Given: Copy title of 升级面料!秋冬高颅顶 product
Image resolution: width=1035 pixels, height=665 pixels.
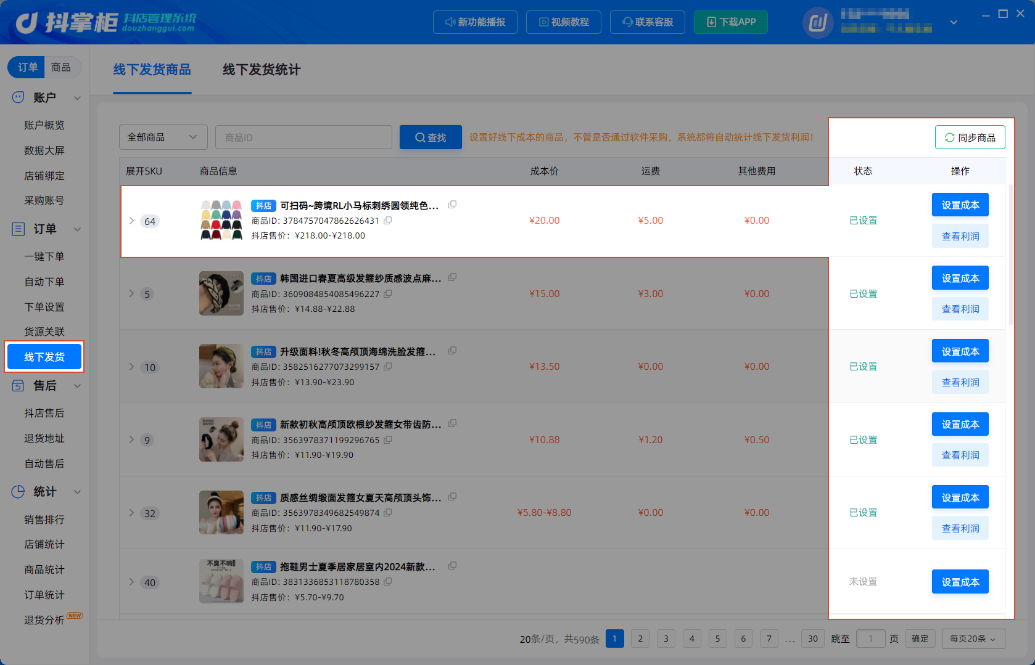Looking at the screenshot, I should coord(452,351).
